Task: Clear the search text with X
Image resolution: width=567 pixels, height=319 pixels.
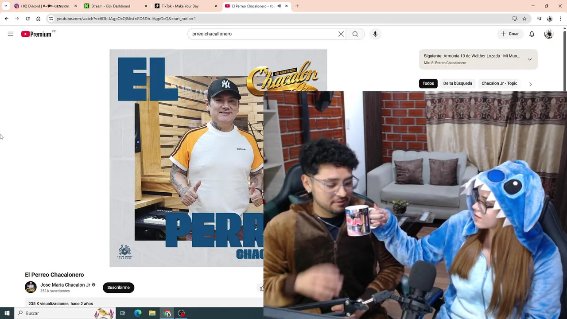Action: coord(341,34)
